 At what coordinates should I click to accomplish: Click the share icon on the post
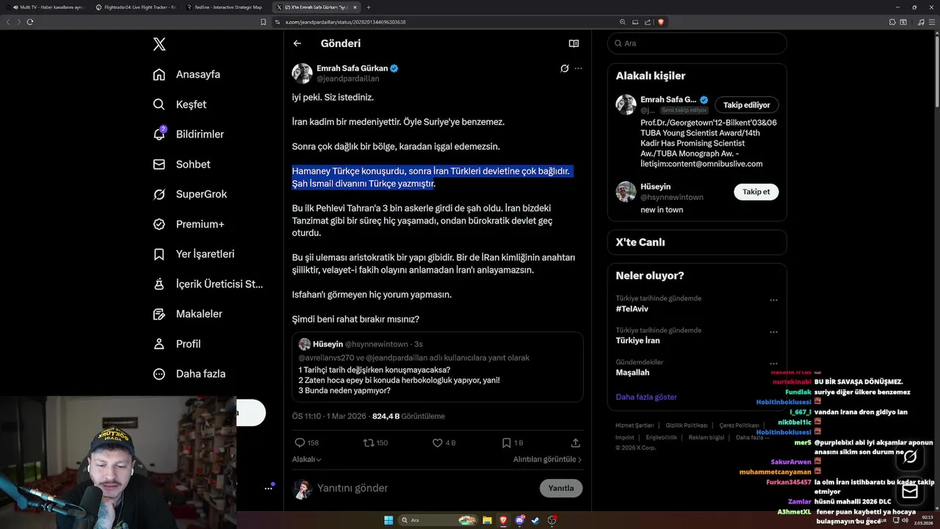pos(575,443)
